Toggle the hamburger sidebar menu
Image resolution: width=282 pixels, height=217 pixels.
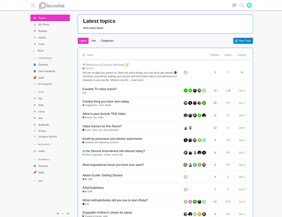[33, 5]
